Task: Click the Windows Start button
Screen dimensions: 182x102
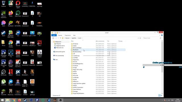Action: coord(2,100)
